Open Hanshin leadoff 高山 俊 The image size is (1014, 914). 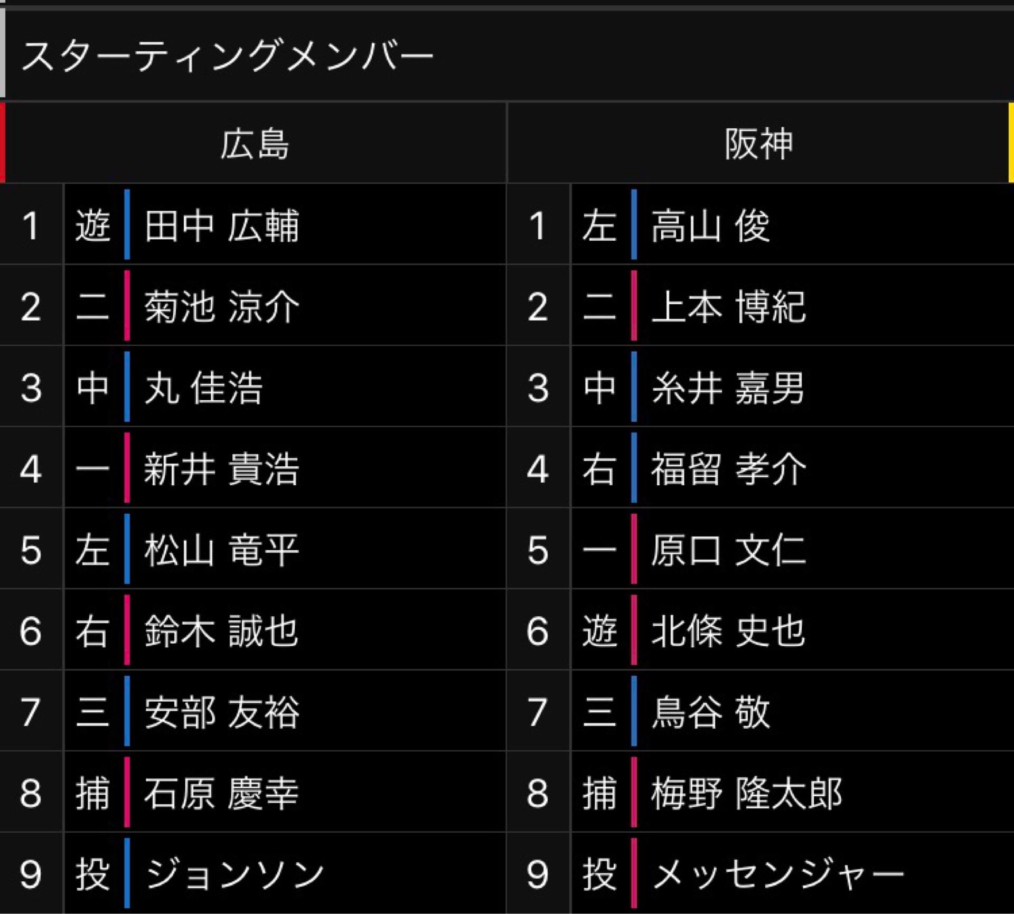710,225
